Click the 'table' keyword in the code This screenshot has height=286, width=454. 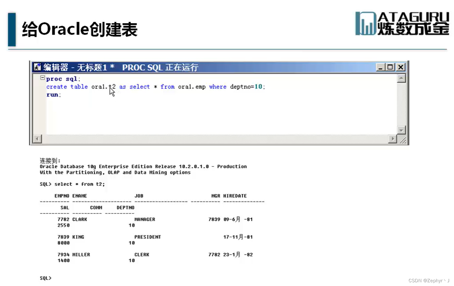click(x=79, y=87)
